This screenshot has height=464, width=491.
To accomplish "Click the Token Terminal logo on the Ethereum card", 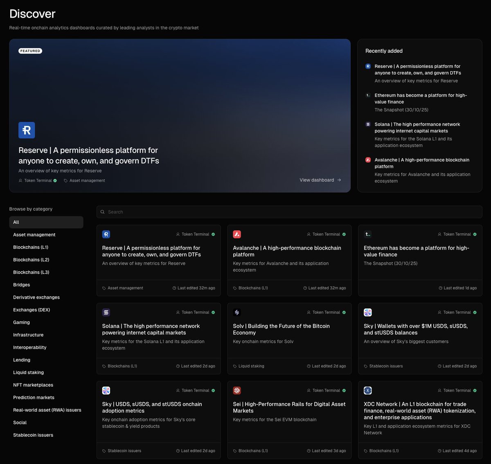I will click(x=367, y=234).
